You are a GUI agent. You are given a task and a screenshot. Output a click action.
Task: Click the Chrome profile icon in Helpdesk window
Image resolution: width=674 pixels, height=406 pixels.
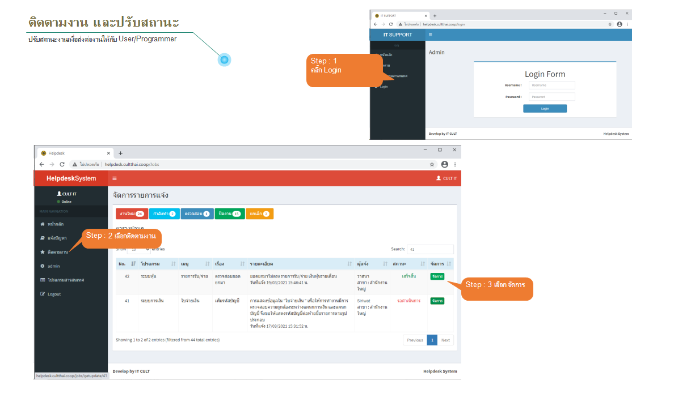444,164
